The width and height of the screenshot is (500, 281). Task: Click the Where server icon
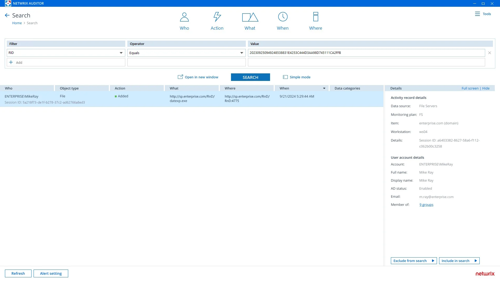(316, 17)
